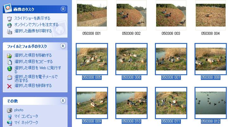Open スライドショーを表示する link
This screenshot has height=127, width=230.
(32, 18)
